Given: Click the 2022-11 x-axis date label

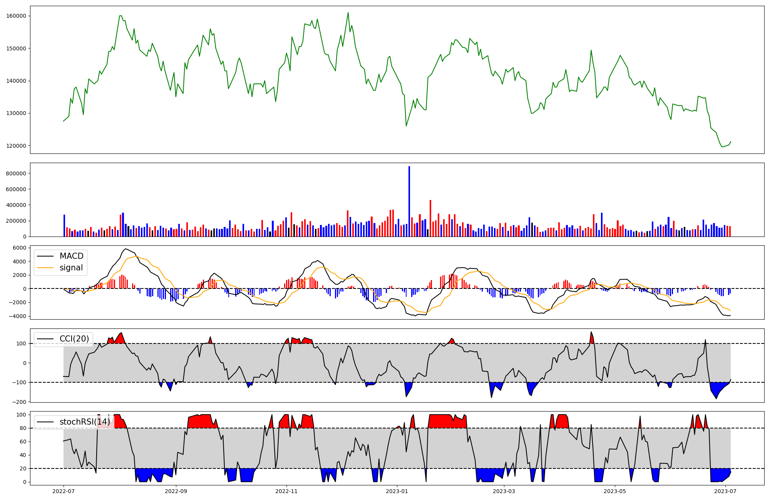Looking at the screenshot, I should click(286, 491).
